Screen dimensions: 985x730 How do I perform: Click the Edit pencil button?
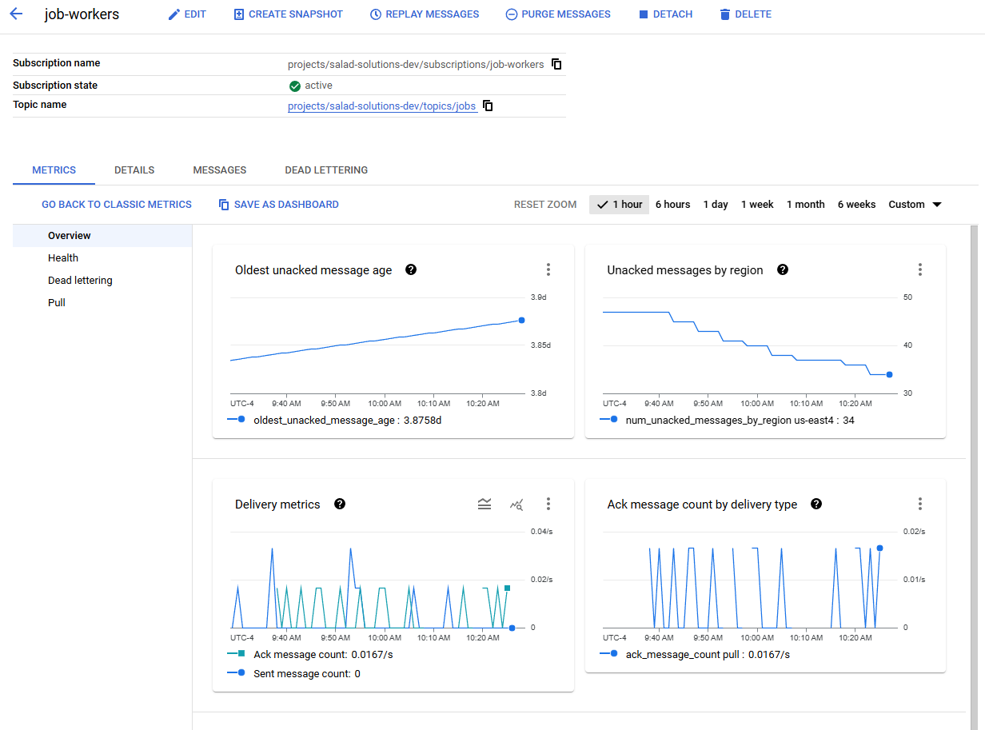pos(187,14)
